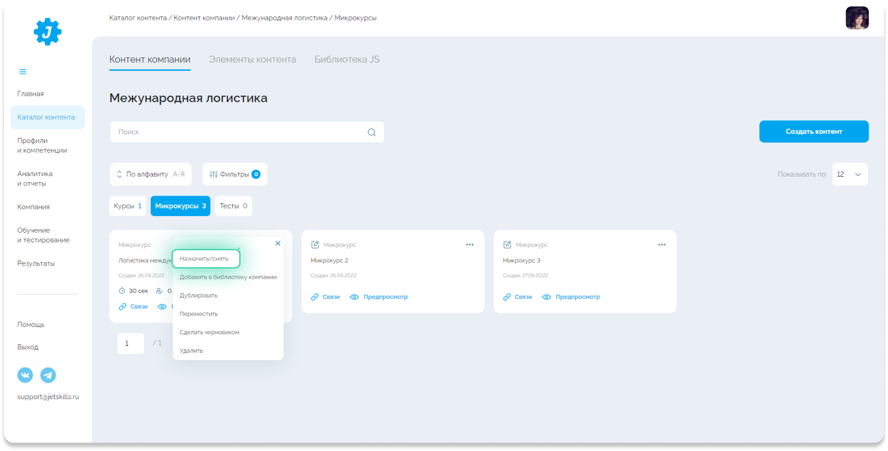Click Микрокурс 2 card title
The image size is (888, 451).
click(x=329, y=260)
